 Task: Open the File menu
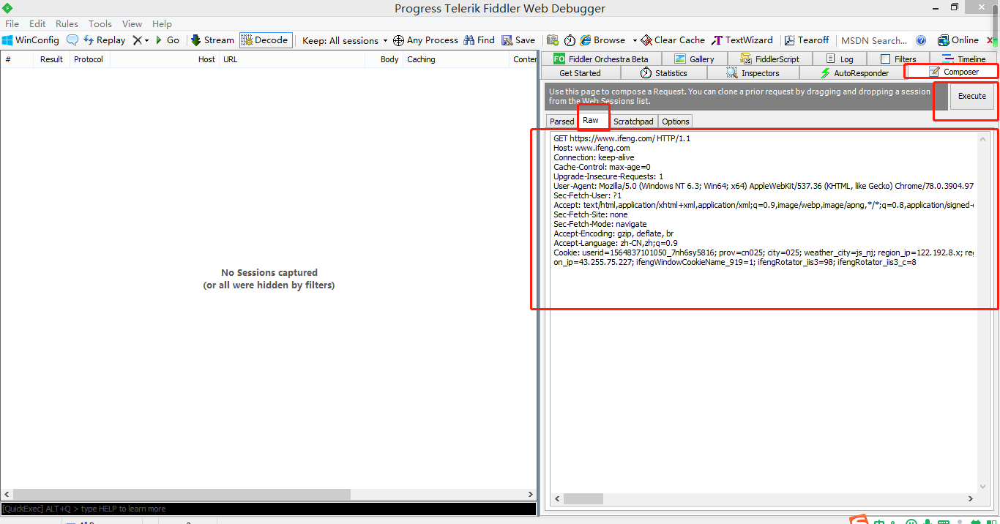point(12,24)
